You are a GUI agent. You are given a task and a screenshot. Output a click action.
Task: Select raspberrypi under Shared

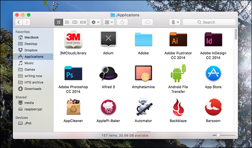(x=33, y=109)
